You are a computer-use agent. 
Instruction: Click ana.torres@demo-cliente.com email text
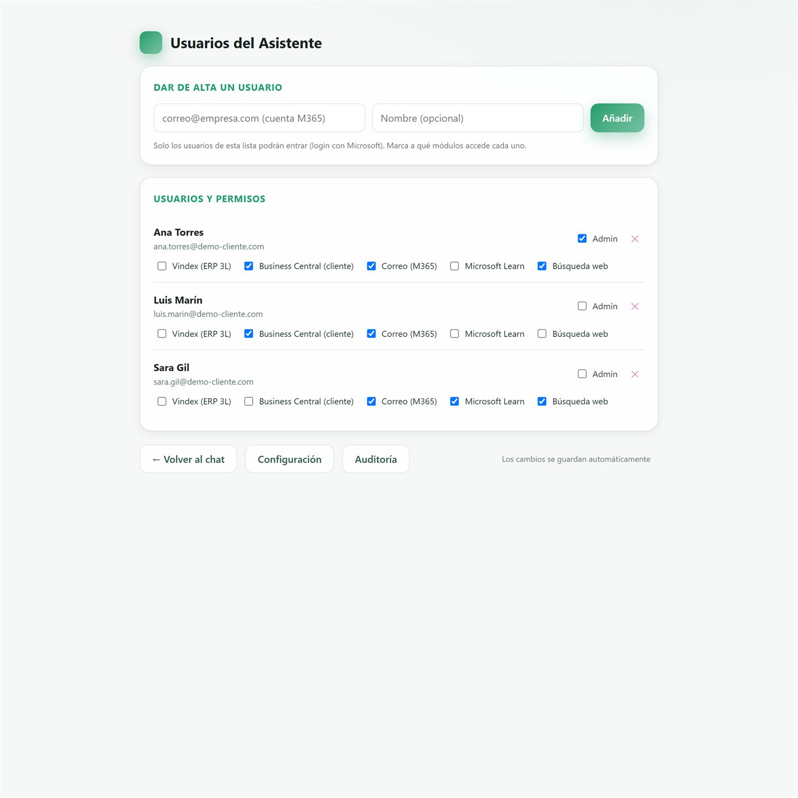(209, 247)
